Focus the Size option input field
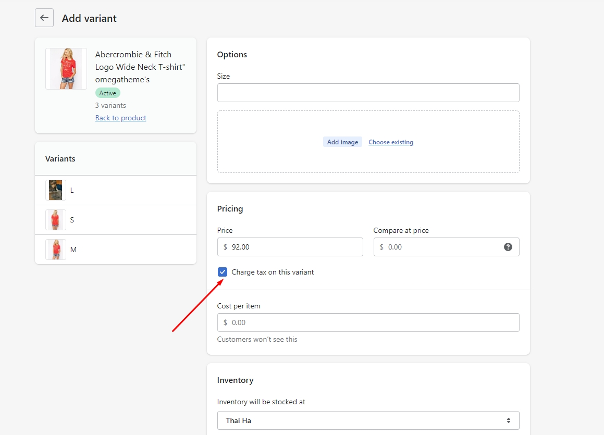Viewport: 604px width, 435px height. pos(368,93)
